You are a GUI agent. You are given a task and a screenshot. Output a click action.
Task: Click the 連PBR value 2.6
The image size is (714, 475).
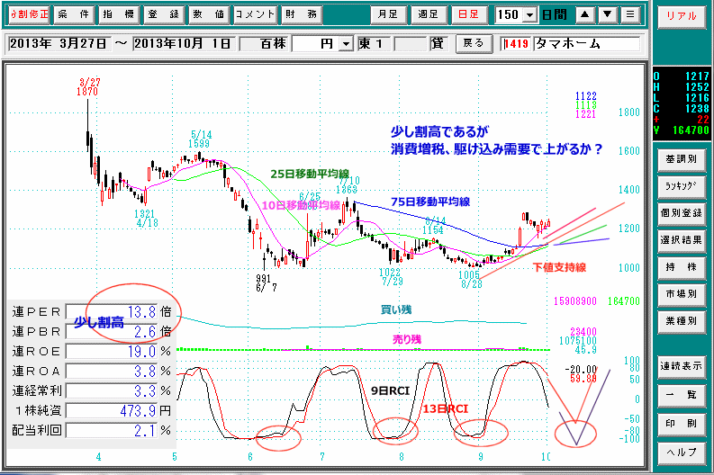pos(145,332)
